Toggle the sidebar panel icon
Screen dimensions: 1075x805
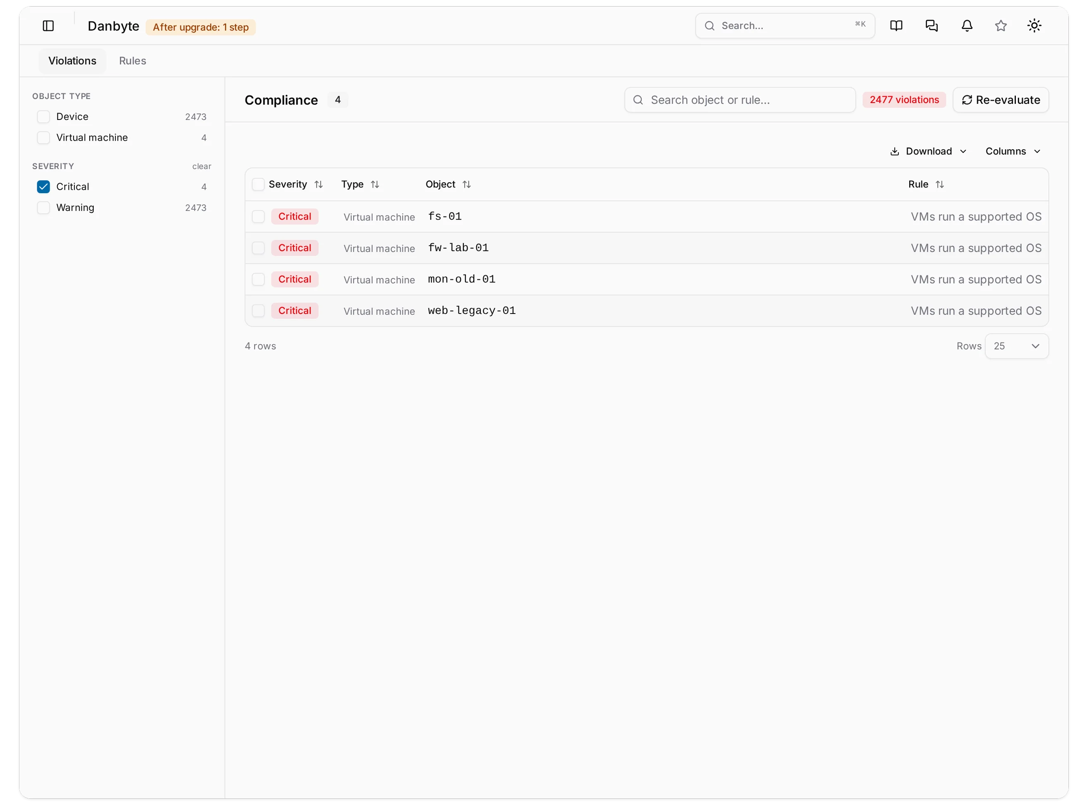48,26
